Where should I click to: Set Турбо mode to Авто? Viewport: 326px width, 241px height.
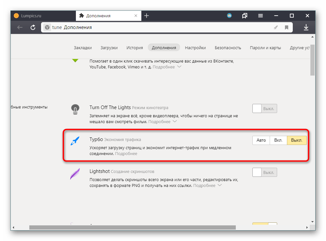coord(261,140)
